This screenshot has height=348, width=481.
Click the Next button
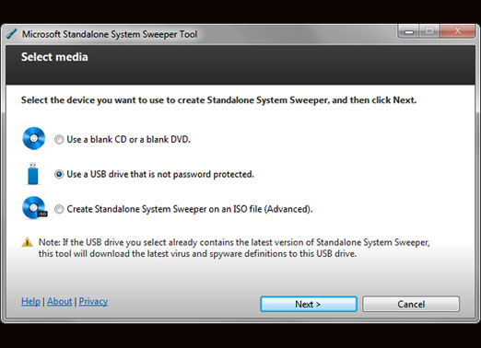coord(309,304)
